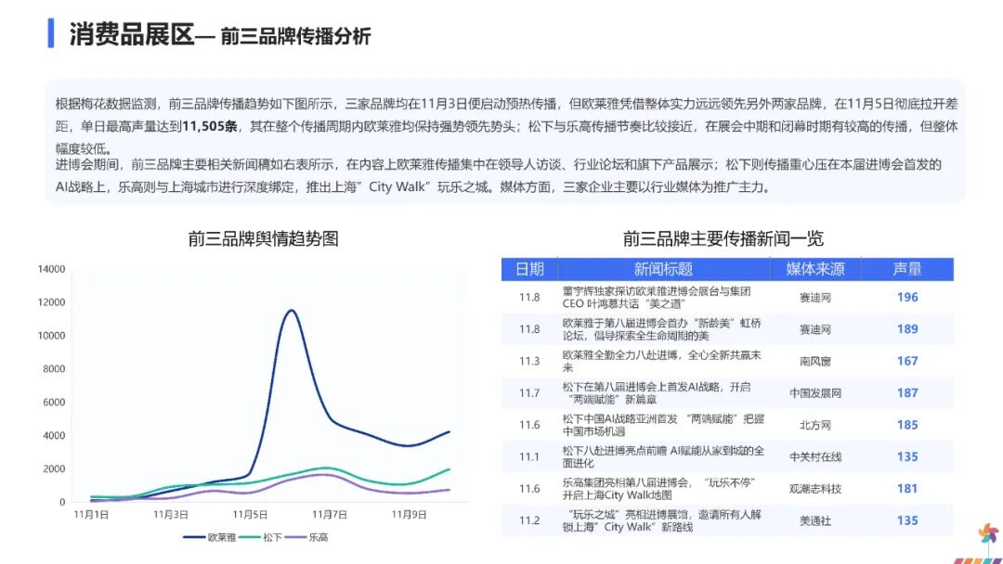Click the media source 中国发展网
1003x564 pixels.
[815, 393]
